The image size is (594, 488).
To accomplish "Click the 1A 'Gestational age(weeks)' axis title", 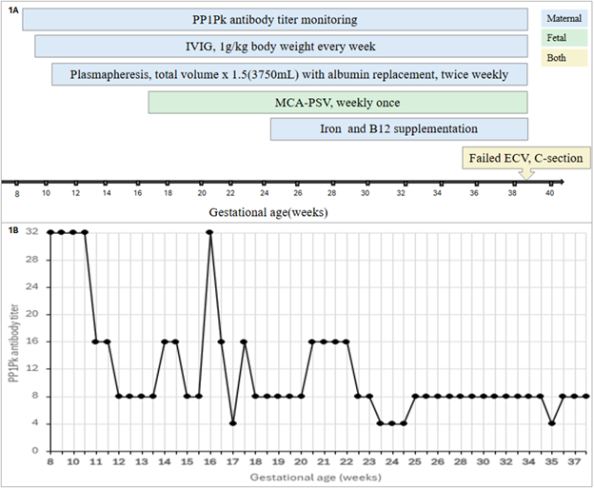I will pos(268,212).
